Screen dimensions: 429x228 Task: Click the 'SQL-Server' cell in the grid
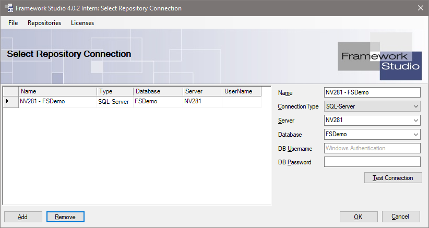115,102
